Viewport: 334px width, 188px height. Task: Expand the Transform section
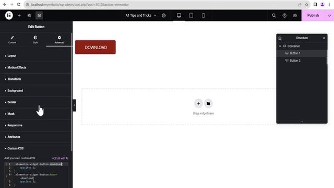pos(36,79)
